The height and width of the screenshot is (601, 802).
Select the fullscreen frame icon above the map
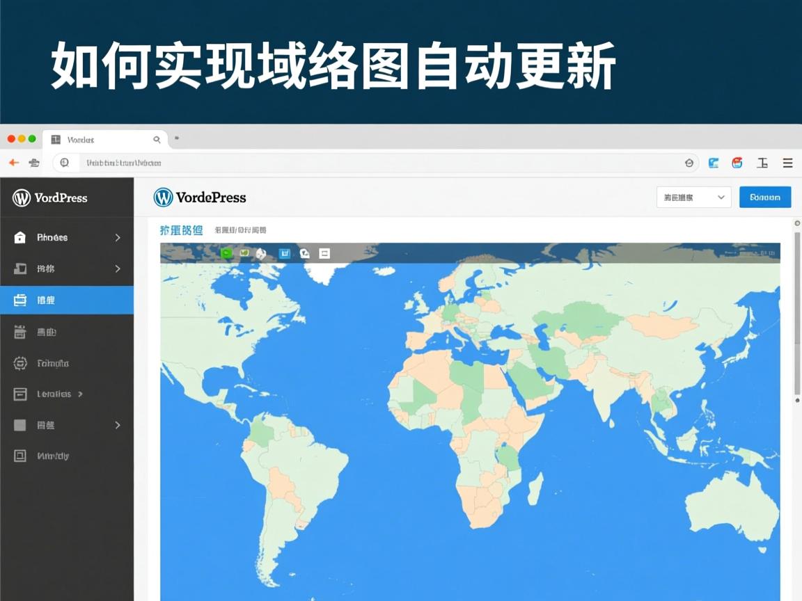point(324,253)
